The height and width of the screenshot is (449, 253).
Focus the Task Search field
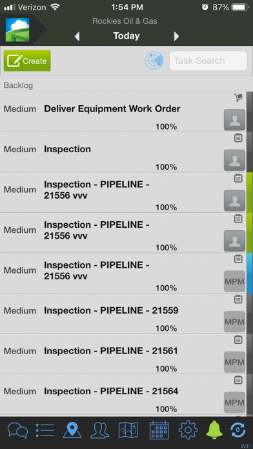coord(208,61)
